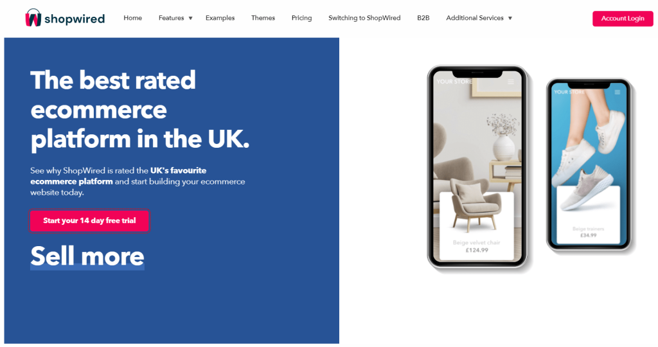This screenshot has height=347, width=658.
Task: Click the Account Login button
Action: point(623,19)
